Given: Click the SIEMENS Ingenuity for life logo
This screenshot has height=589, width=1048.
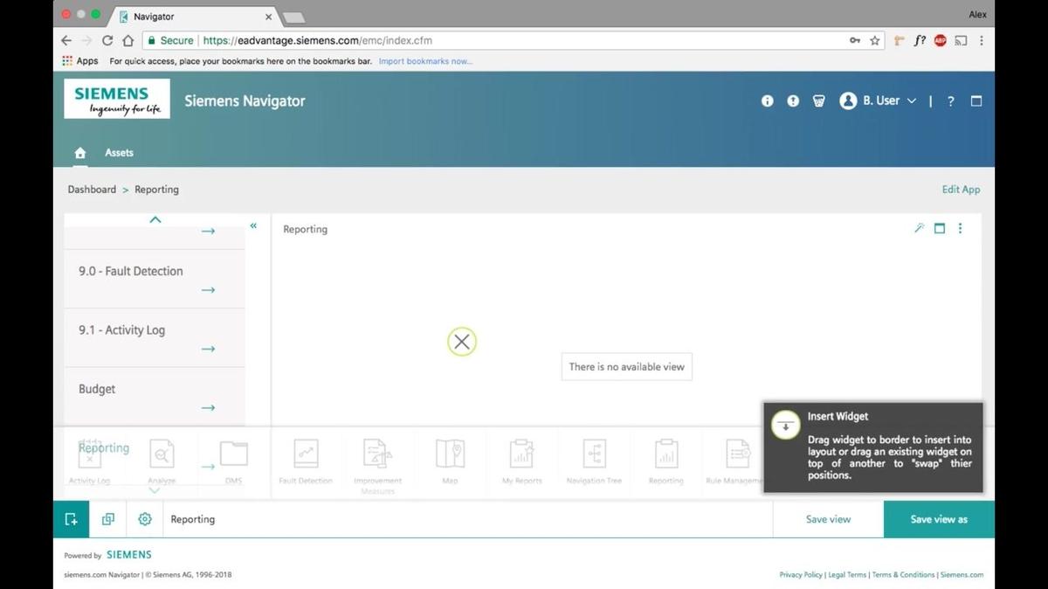Looking at the screenshot, I should [x=117, y=99].
